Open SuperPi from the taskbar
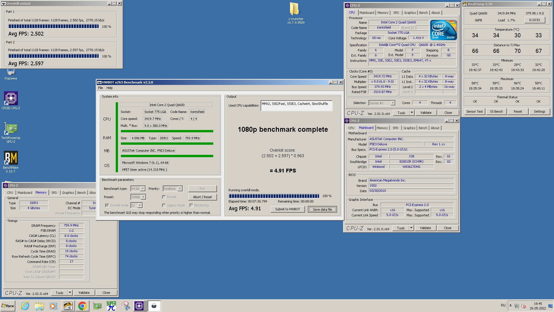 pyautogui.click(x=111, y=306)
